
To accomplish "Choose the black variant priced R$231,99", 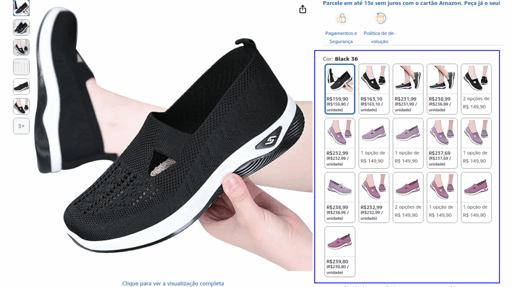I will click(408, 89).
